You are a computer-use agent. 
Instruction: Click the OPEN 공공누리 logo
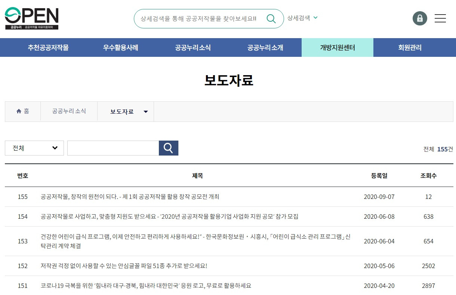pyautogui.click(x=31, y=18)
